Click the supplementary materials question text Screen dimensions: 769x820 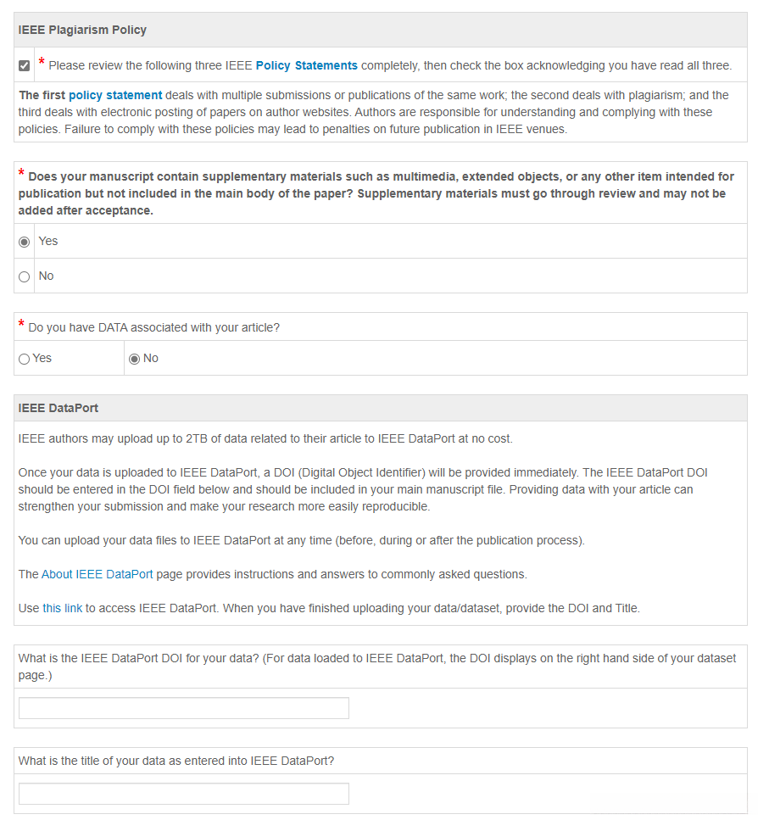(373, 193)
